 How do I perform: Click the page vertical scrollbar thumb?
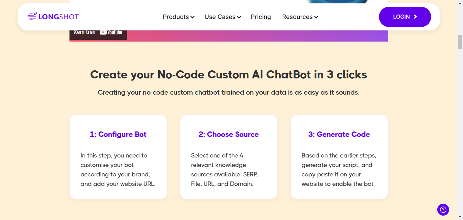coord(460,42)
